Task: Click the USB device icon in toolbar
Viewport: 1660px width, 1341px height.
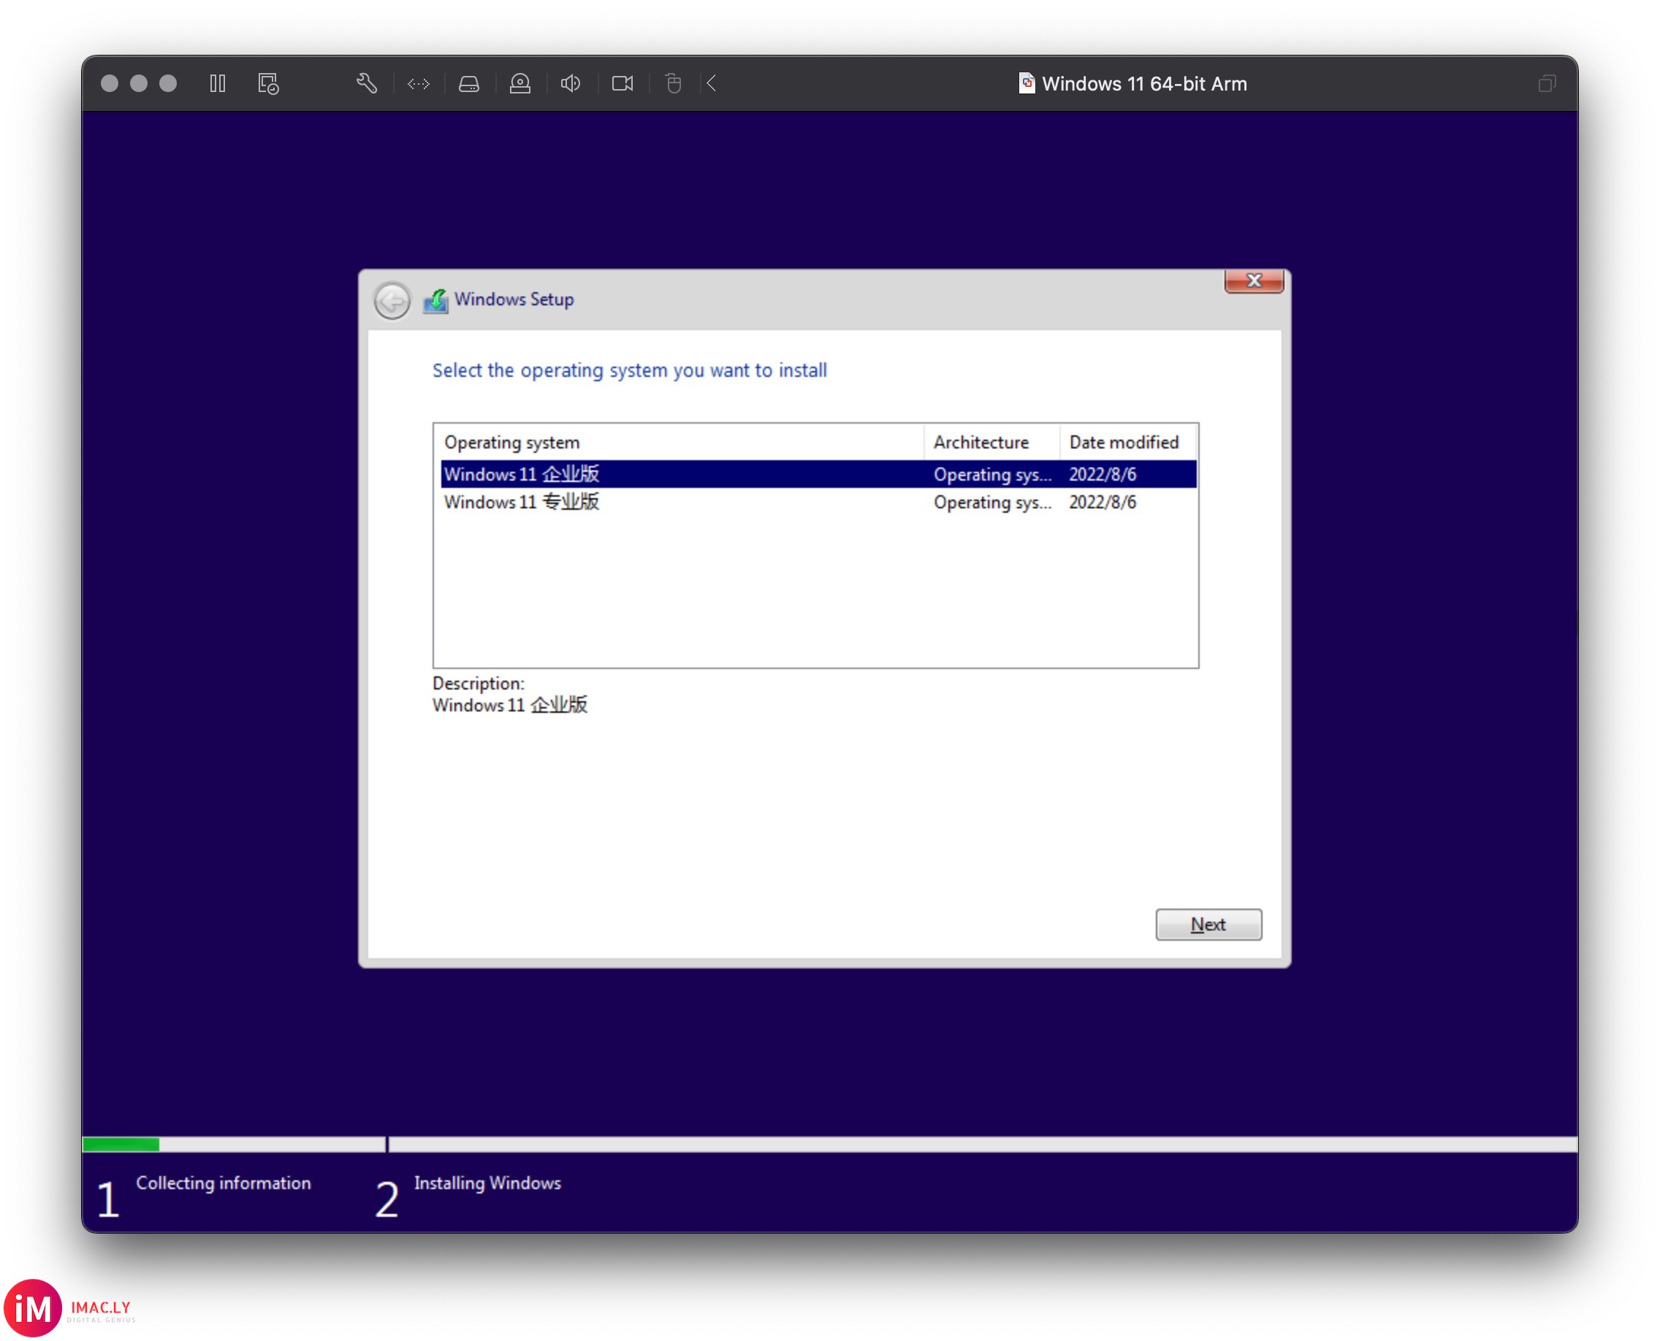Action: 673,83
